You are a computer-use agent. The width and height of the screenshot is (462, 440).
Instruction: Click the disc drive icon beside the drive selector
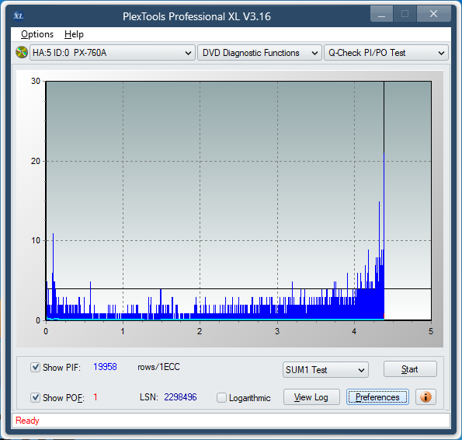click(x=22, y=53)
